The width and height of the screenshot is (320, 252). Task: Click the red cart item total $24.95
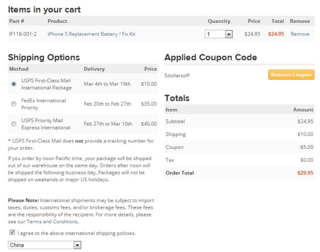(x=276, y=34)
